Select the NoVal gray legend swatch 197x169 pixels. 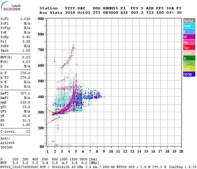[x=189, y=21]
